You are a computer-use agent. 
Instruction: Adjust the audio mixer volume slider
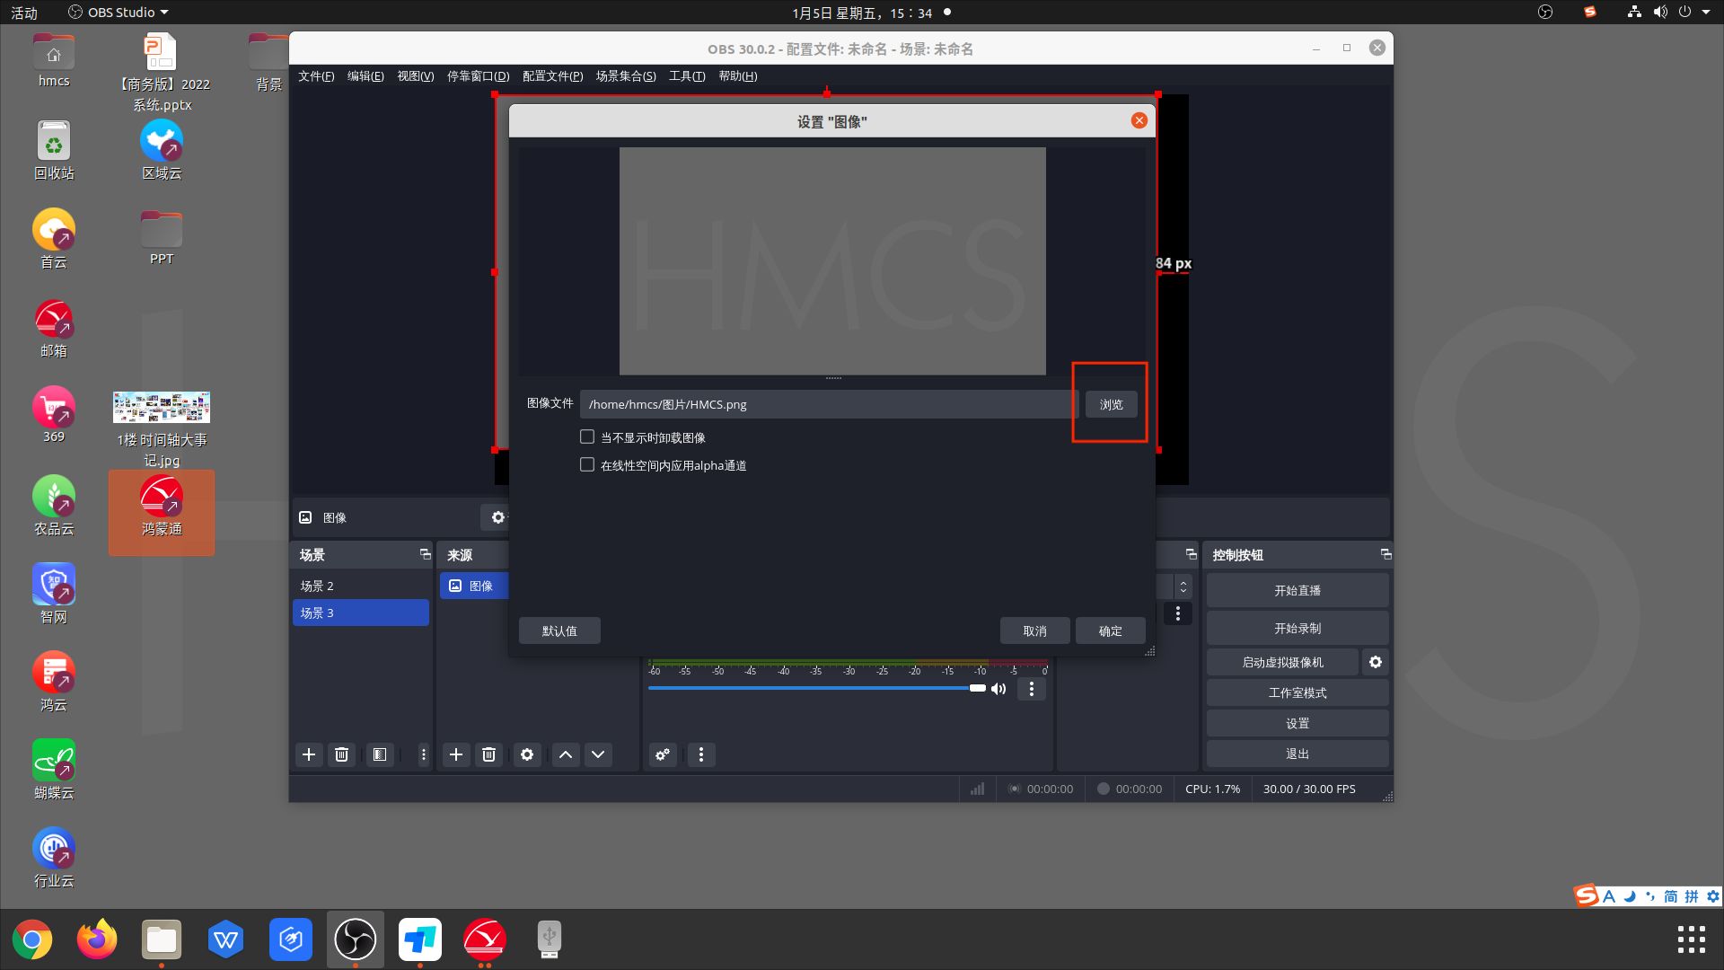[x=977, y=688]
